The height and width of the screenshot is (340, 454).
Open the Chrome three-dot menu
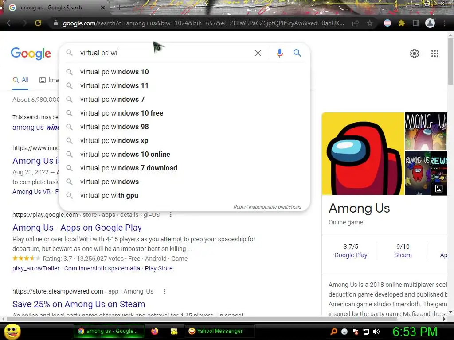click(444, 23)
